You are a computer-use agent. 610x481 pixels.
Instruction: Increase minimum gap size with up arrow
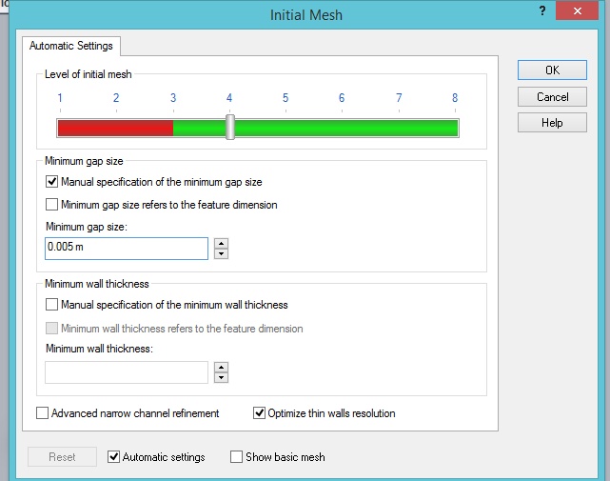[221, 244]
